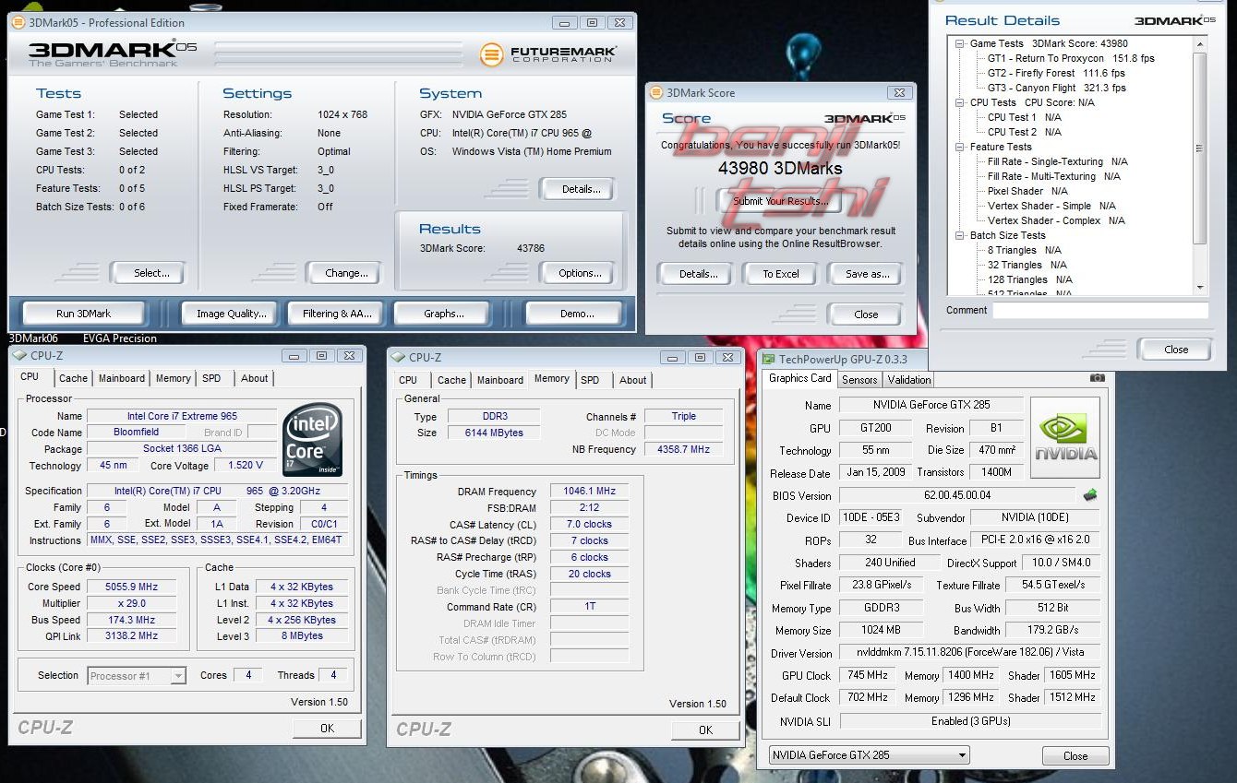The image size is (1237, 783).
Task: Switch to the Sensors tab in GPU-Z
Action: coord(859,379)
